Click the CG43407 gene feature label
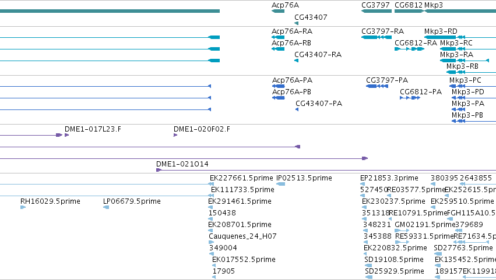The image size is (496, 280). point(311,17)
